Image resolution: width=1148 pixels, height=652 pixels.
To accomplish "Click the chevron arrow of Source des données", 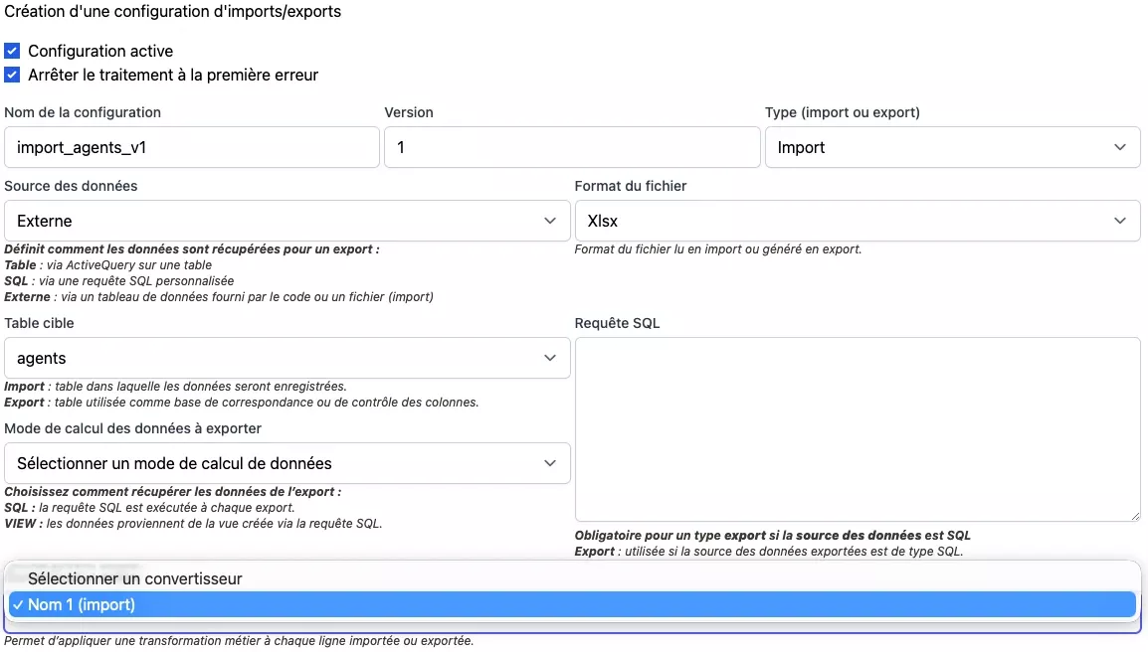I will click(x=550, y=221).
